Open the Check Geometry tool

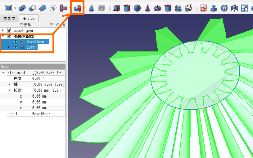point(91,8)
